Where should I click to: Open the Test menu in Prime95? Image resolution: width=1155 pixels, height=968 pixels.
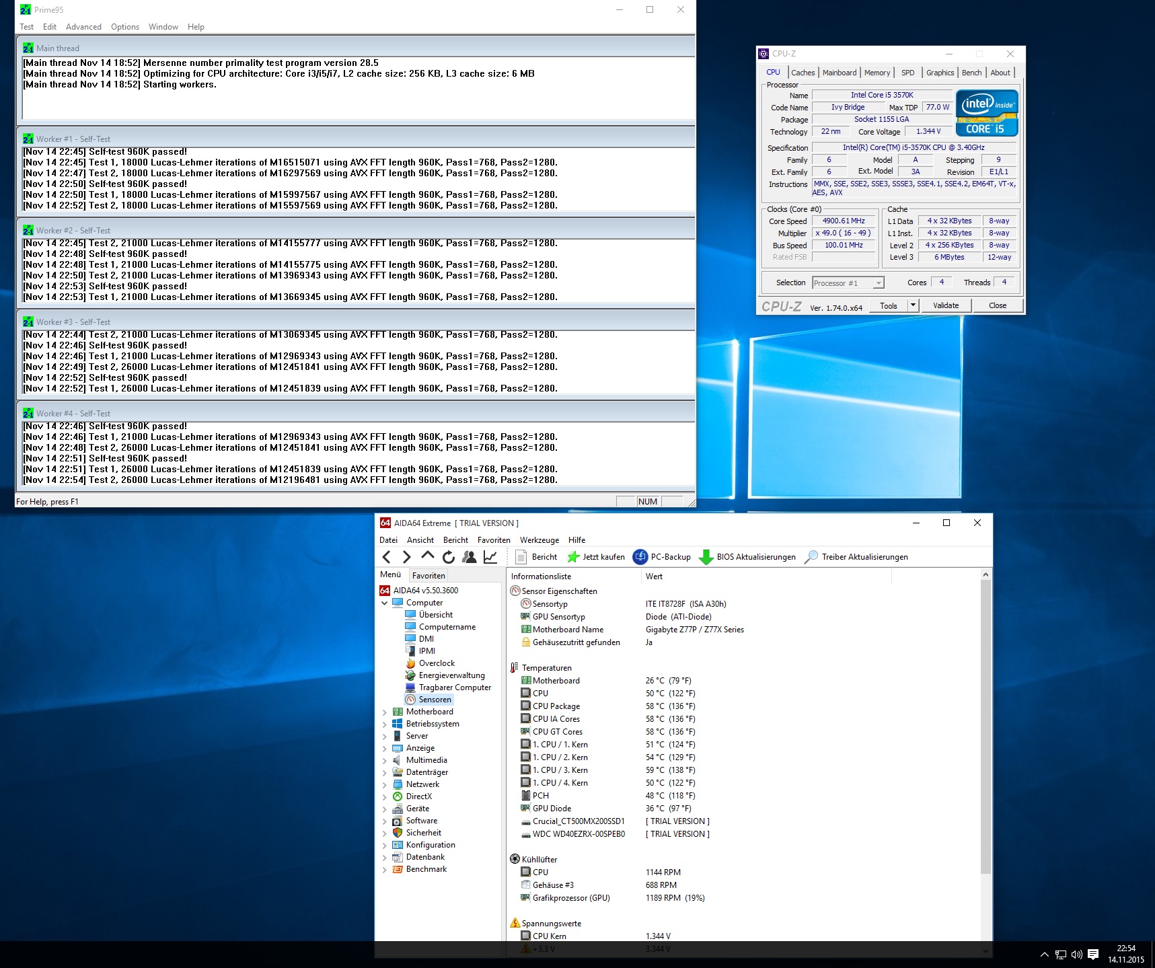[27, 27]
